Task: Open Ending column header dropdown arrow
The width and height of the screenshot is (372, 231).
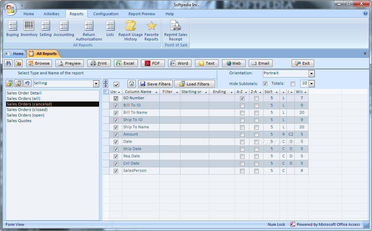Action: coord(232,92)
